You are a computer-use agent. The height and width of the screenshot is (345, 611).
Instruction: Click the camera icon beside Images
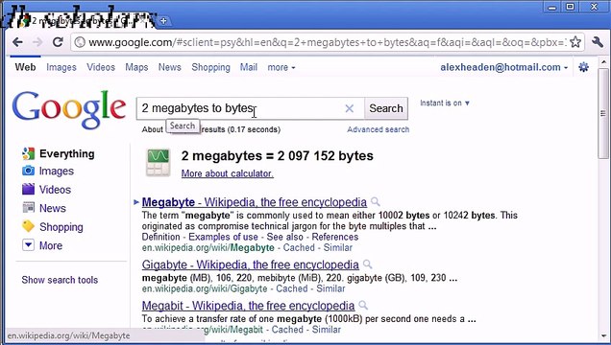28,171
